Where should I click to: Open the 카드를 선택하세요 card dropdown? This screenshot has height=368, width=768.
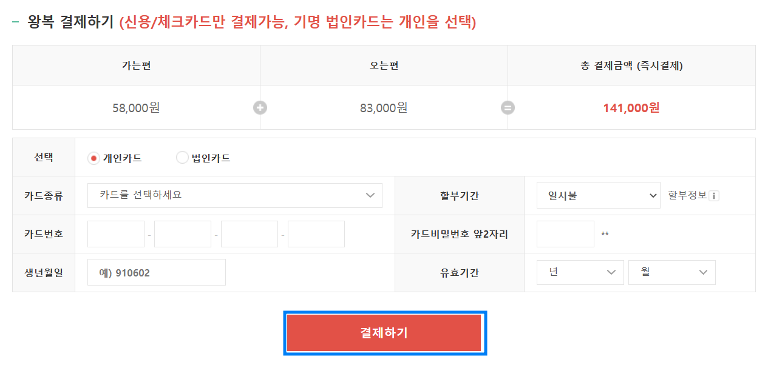pyautogui.click(x=235, y=195)
